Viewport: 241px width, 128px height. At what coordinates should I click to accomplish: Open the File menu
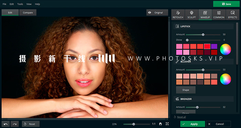4,4
